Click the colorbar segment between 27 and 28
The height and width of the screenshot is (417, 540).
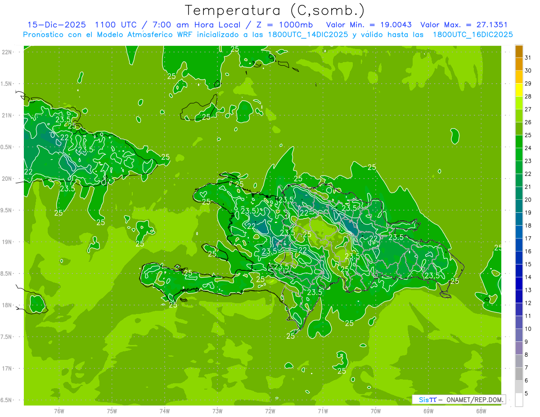click(519, 103)
